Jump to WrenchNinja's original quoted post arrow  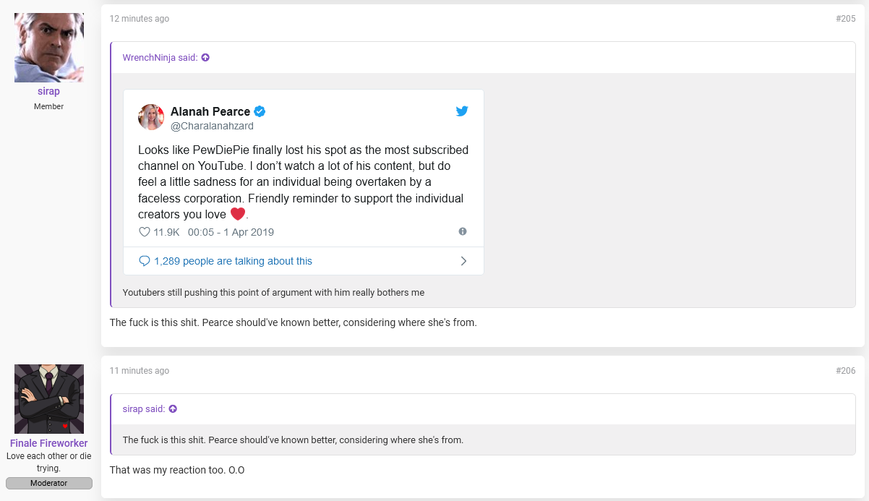[x=205, y=58]
